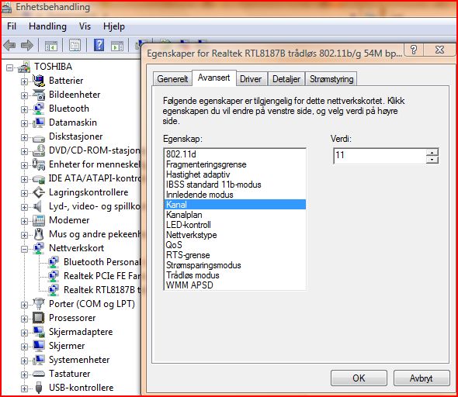Click the Properties sheet toolbar icon
Image resolution: width=458 pixels, height=397 pixels.
(75, 45)
